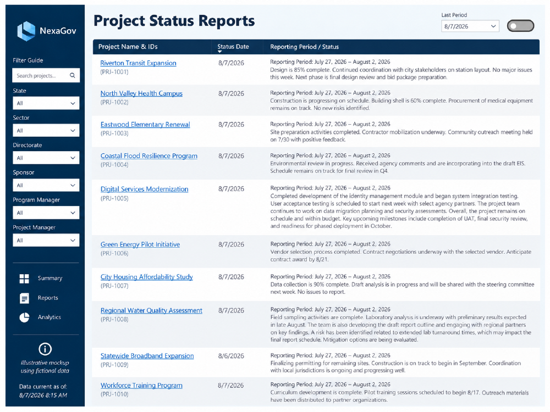Open the Sponsor filter dropdown

(46, 185)
